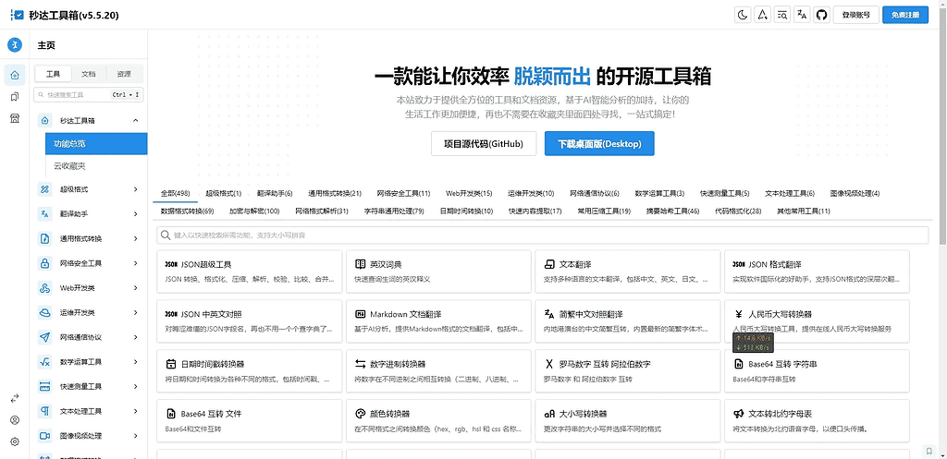Switch to the 文档 sidebar tab
The image size is (947, 459).
pyautogui.click(x=89, y=74)
